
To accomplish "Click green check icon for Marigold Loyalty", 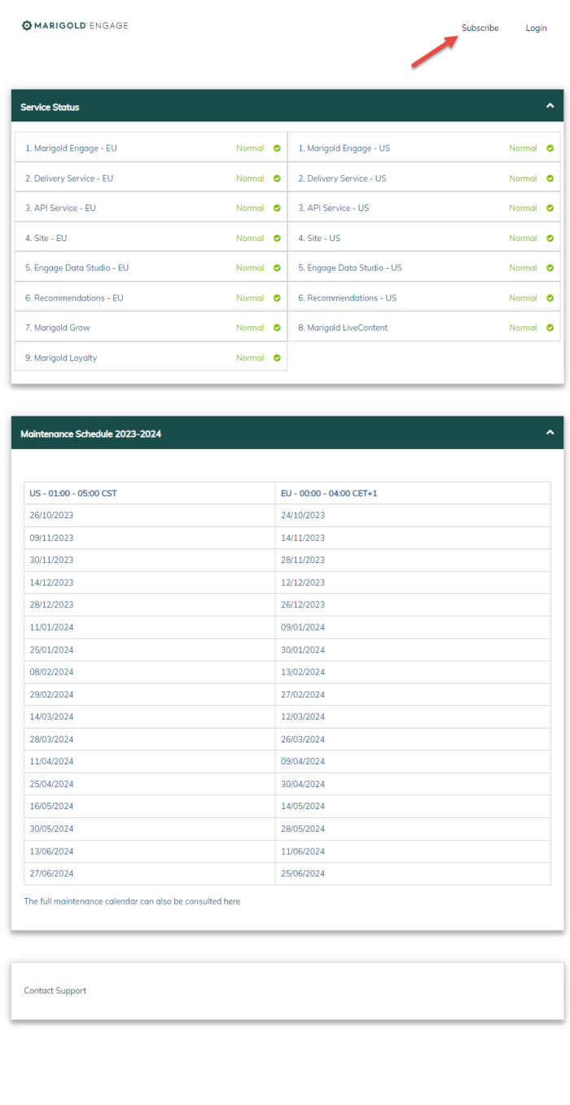I will pos(277,358).
